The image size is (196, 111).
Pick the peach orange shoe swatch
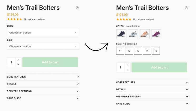[145, 34]
